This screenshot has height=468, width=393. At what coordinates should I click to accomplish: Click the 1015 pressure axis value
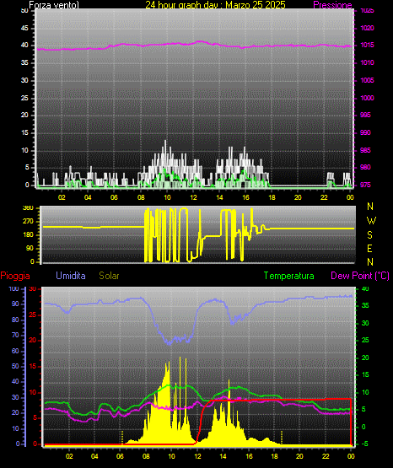tap(368, 45)
